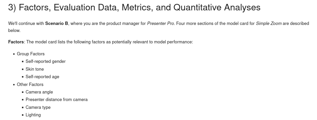Click the bold 'Factors' label

point(16,42)
